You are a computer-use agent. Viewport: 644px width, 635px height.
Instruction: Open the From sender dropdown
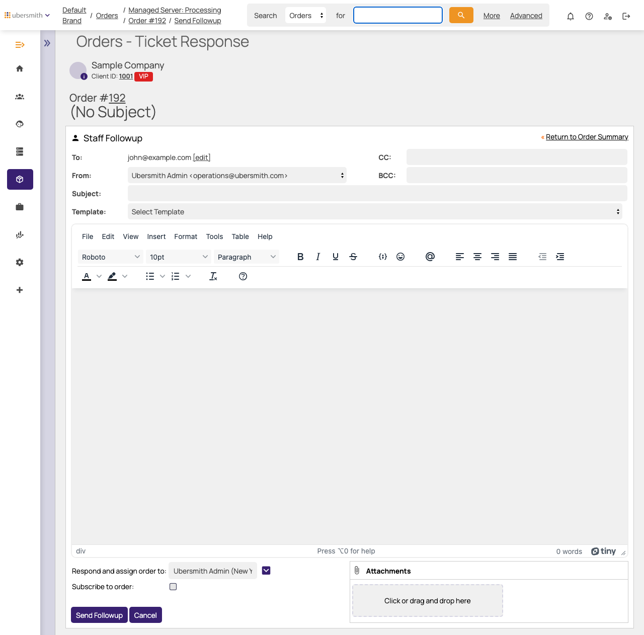coord(237,176)
